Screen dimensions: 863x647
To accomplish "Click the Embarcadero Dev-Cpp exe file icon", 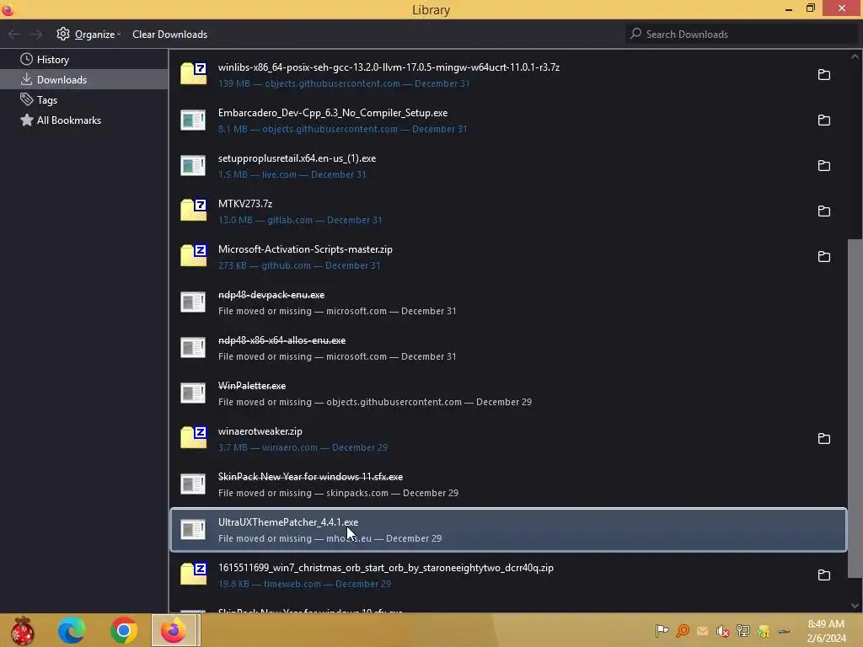I will (x=193, y=120).
